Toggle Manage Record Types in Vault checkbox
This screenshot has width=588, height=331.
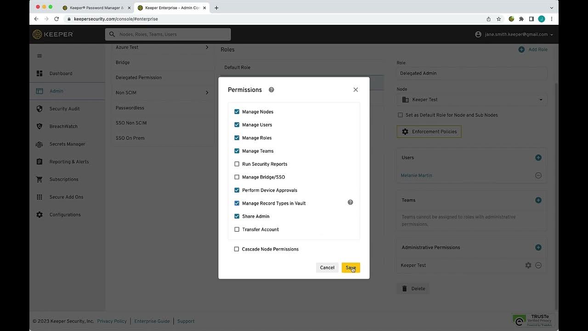click(x=237, y=203)
